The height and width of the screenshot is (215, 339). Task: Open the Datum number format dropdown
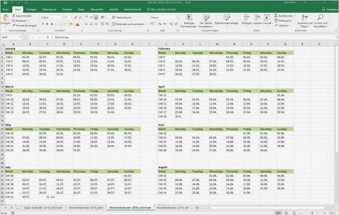(x=176, y=17)
